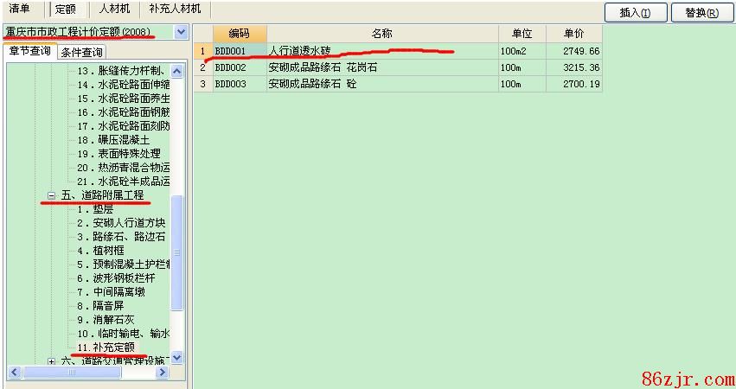The height and width of the screenshot is (389, 736).
Task: Click the 替换(R) button
Action: point(701,12)
